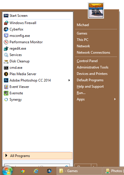The height and width of the screenshot is (175, 124).
Task: Launch Plex Media Server via its orange chevron icon
Action: click(x=6, y=74)
